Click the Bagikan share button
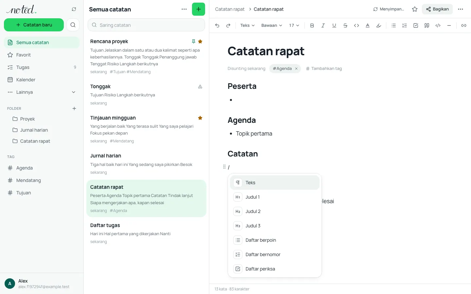 click(x=437, y=9)
